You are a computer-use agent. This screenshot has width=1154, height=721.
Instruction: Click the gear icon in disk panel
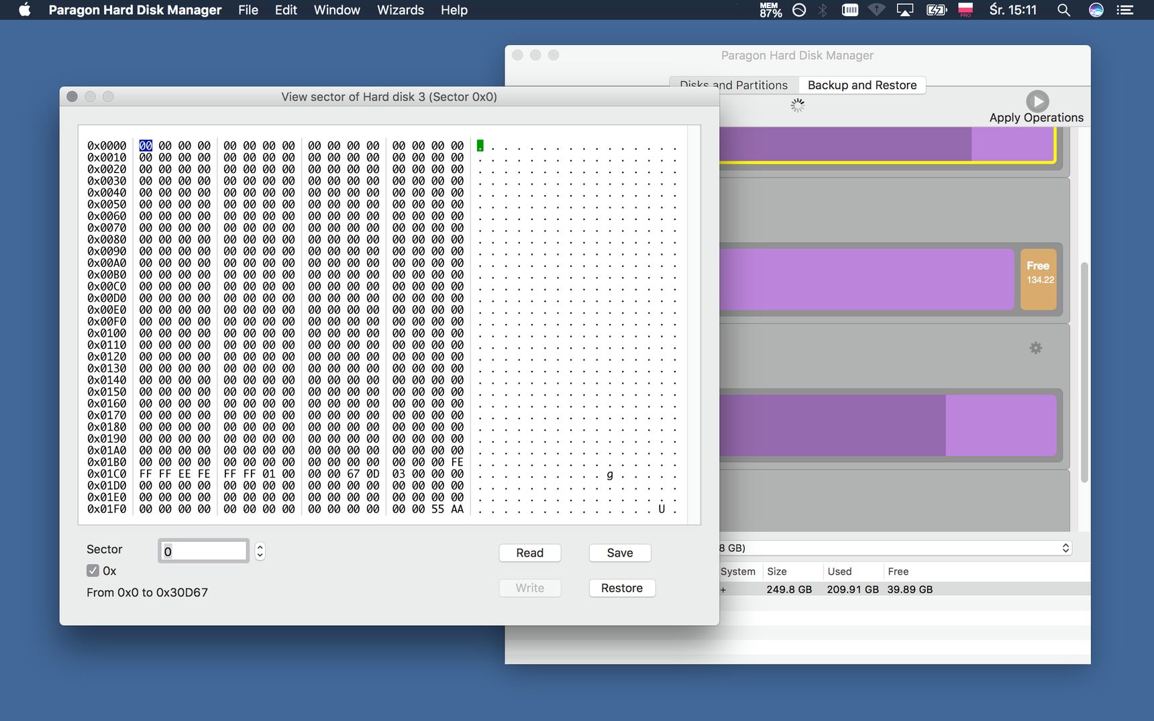click(x=1036, y=348)
